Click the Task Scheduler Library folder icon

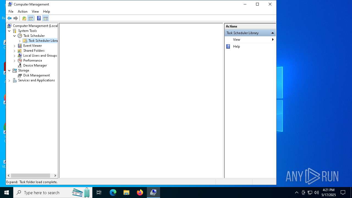click(x=25, y=41)
